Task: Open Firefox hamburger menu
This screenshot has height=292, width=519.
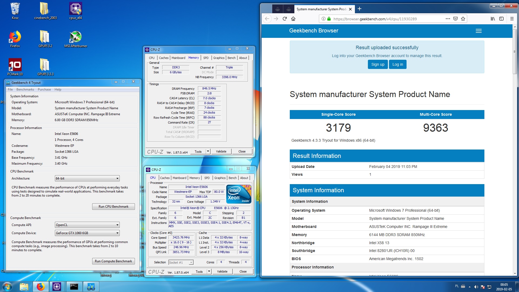Action: point(512,19)
